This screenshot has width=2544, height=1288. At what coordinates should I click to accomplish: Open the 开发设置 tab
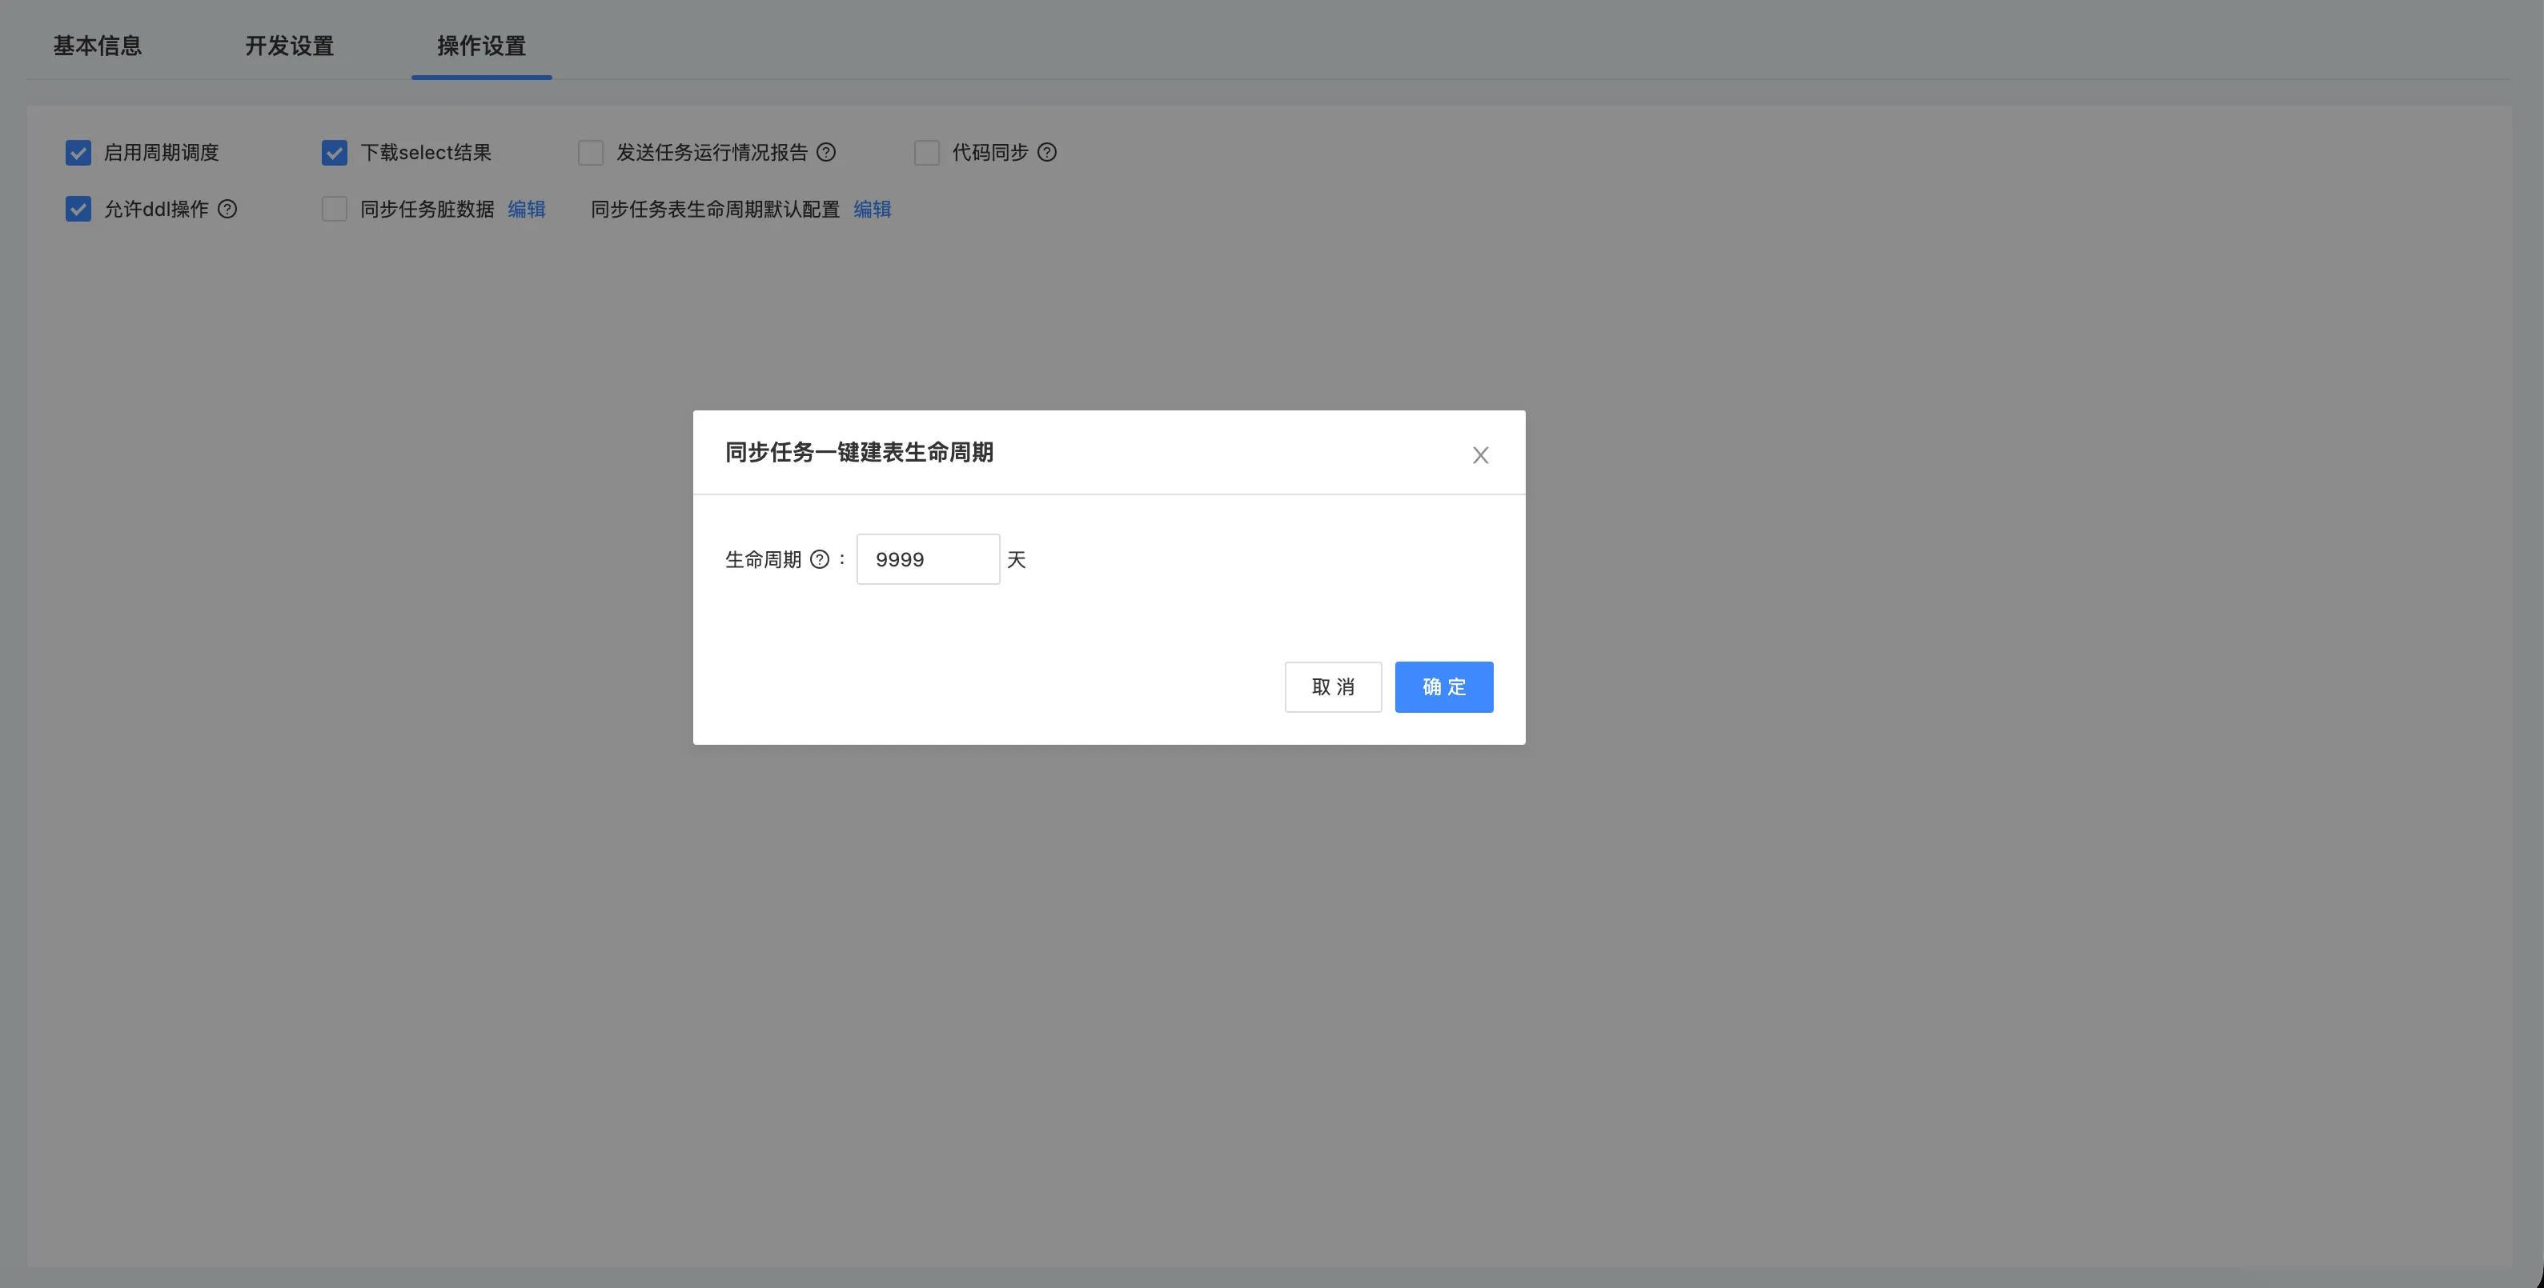(x=289, y=46)
